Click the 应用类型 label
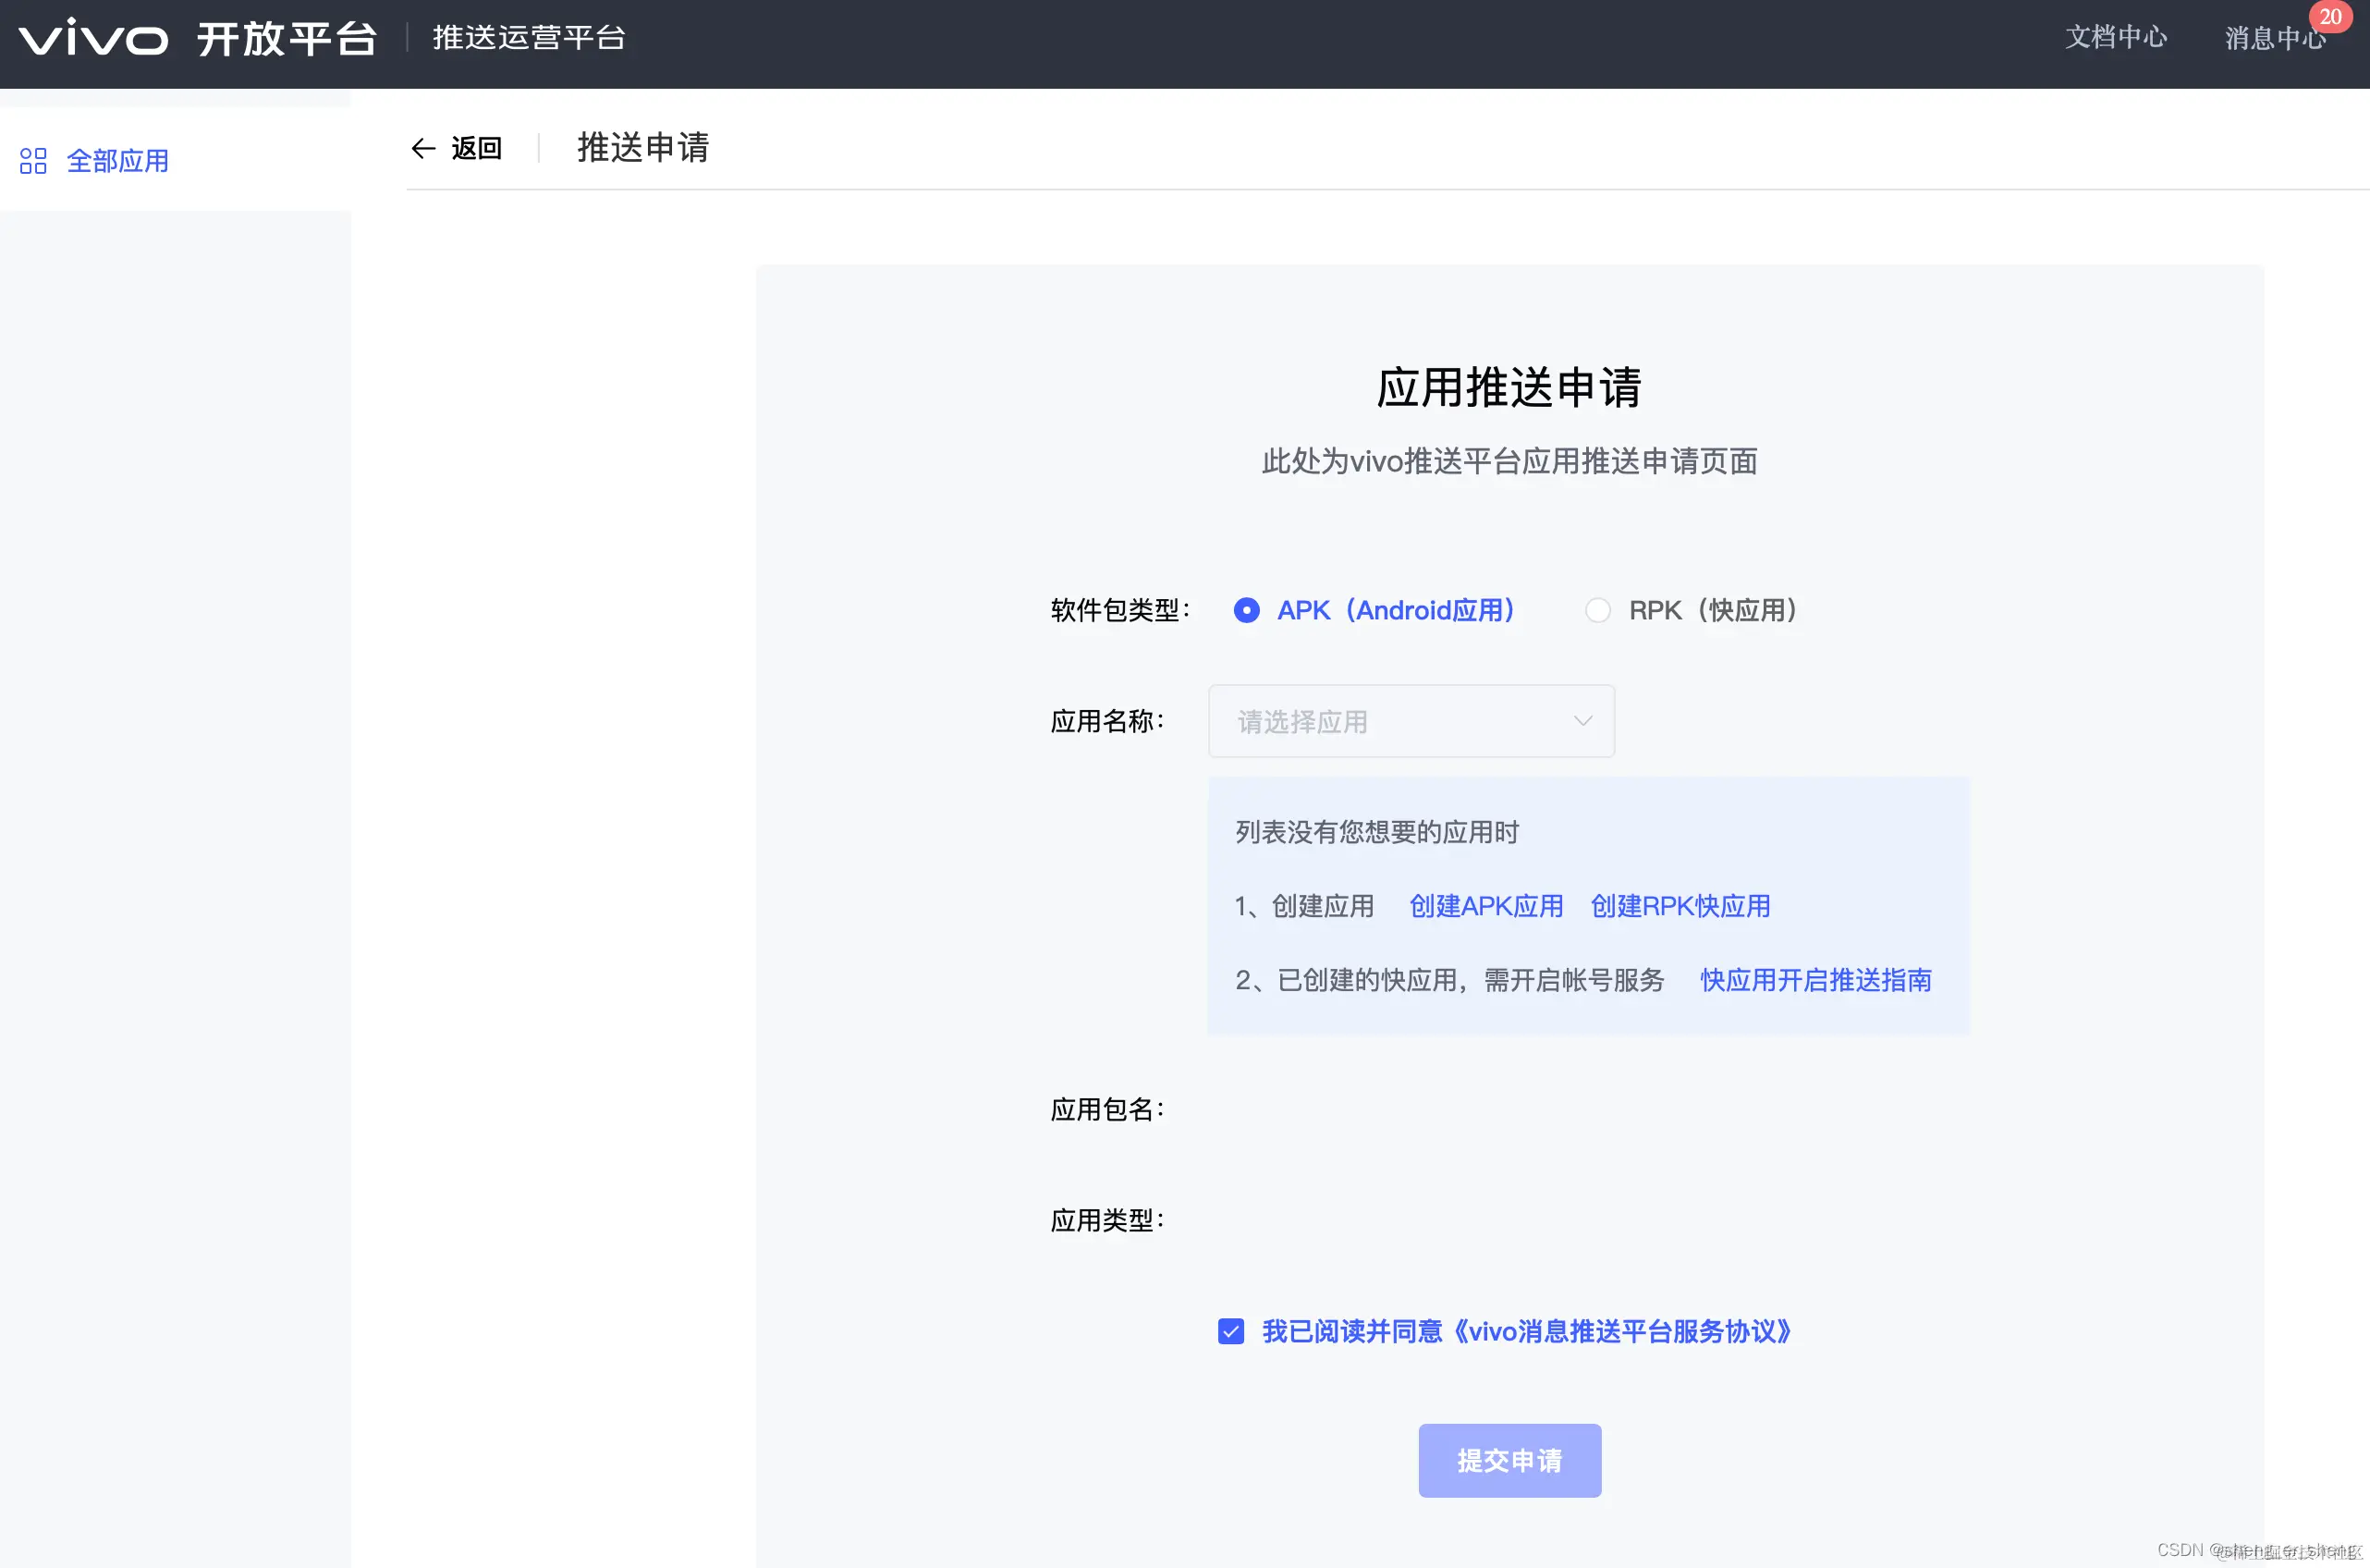This screenshot has width=2370, height=1568. pos(1107,1220)
